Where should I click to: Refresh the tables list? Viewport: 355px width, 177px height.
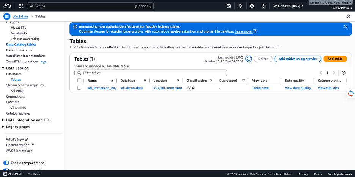point(248,59)
